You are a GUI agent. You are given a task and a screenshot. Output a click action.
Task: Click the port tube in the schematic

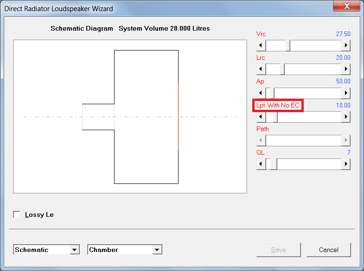98,117
